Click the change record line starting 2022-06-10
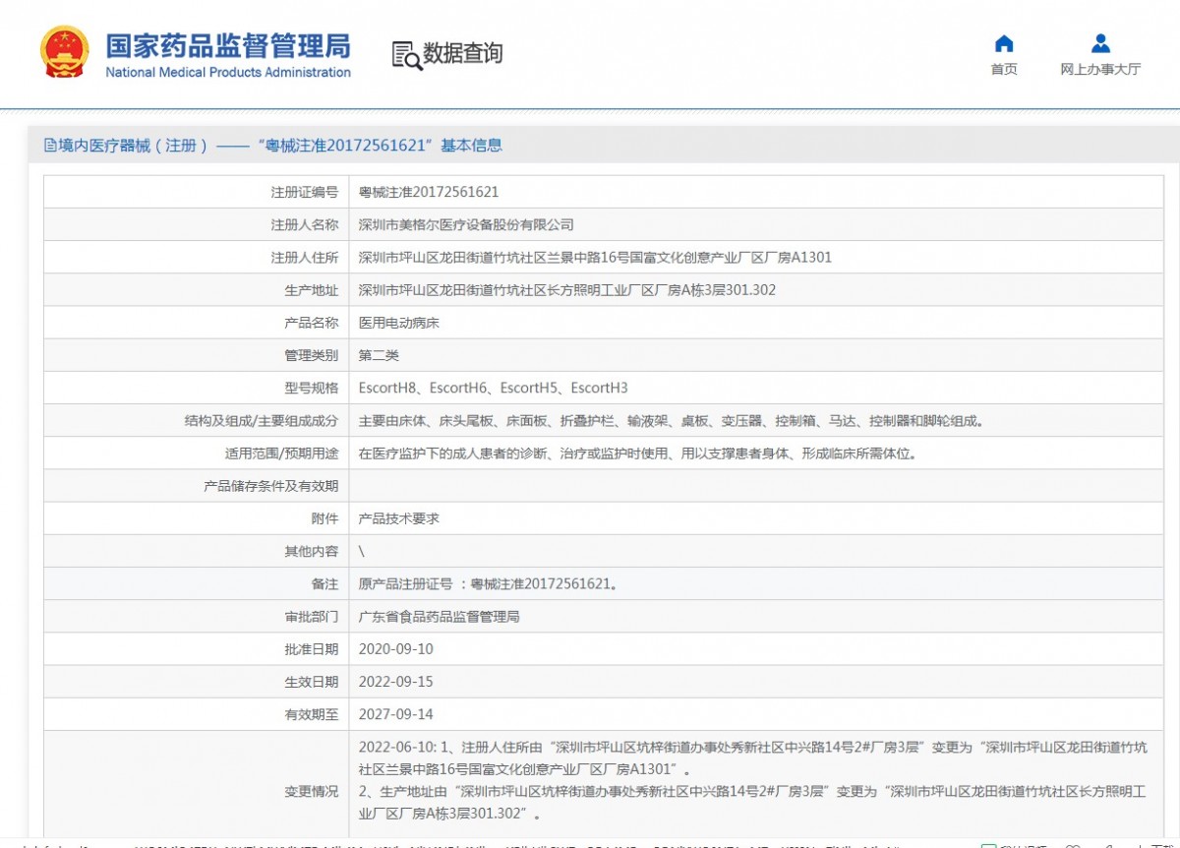 coord(753,758)
